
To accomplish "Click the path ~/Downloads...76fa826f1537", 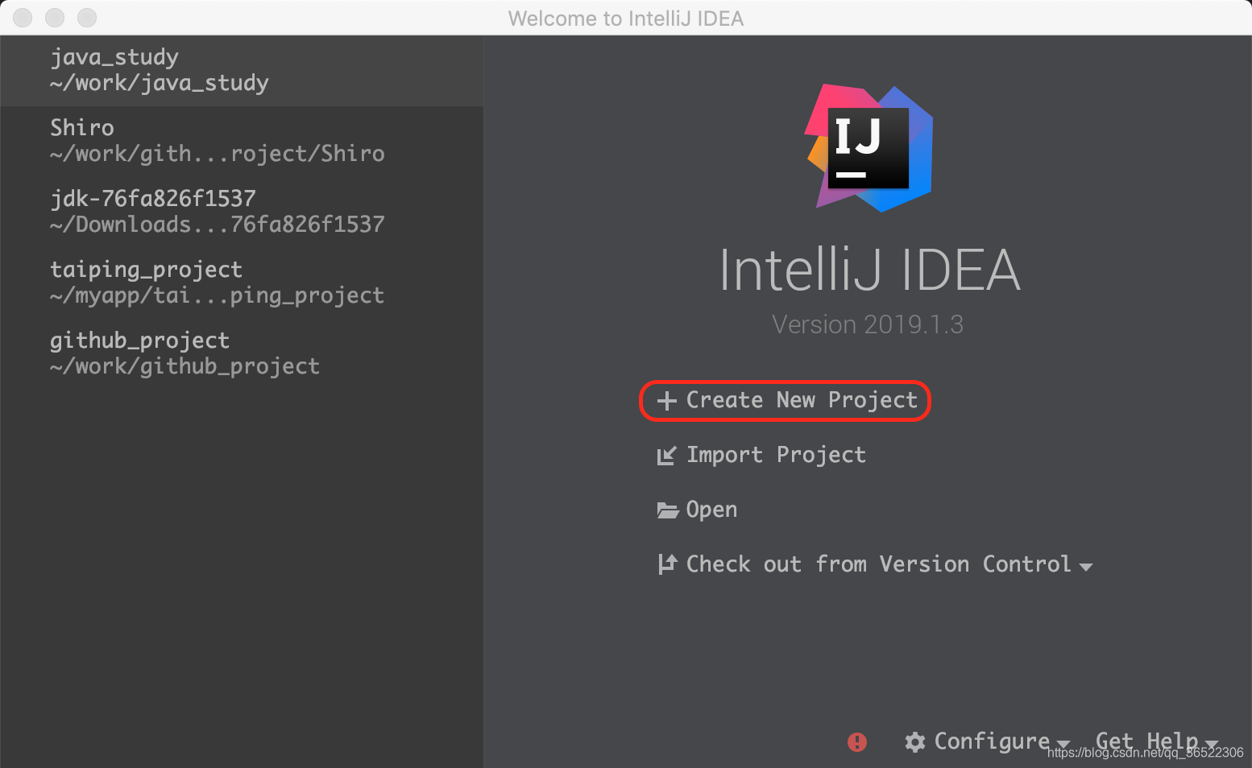I will point(218,225).
